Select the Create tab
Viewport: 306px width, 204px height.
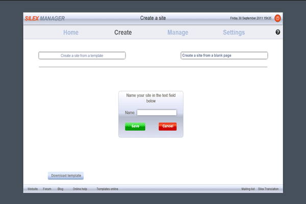coord(123,33)
